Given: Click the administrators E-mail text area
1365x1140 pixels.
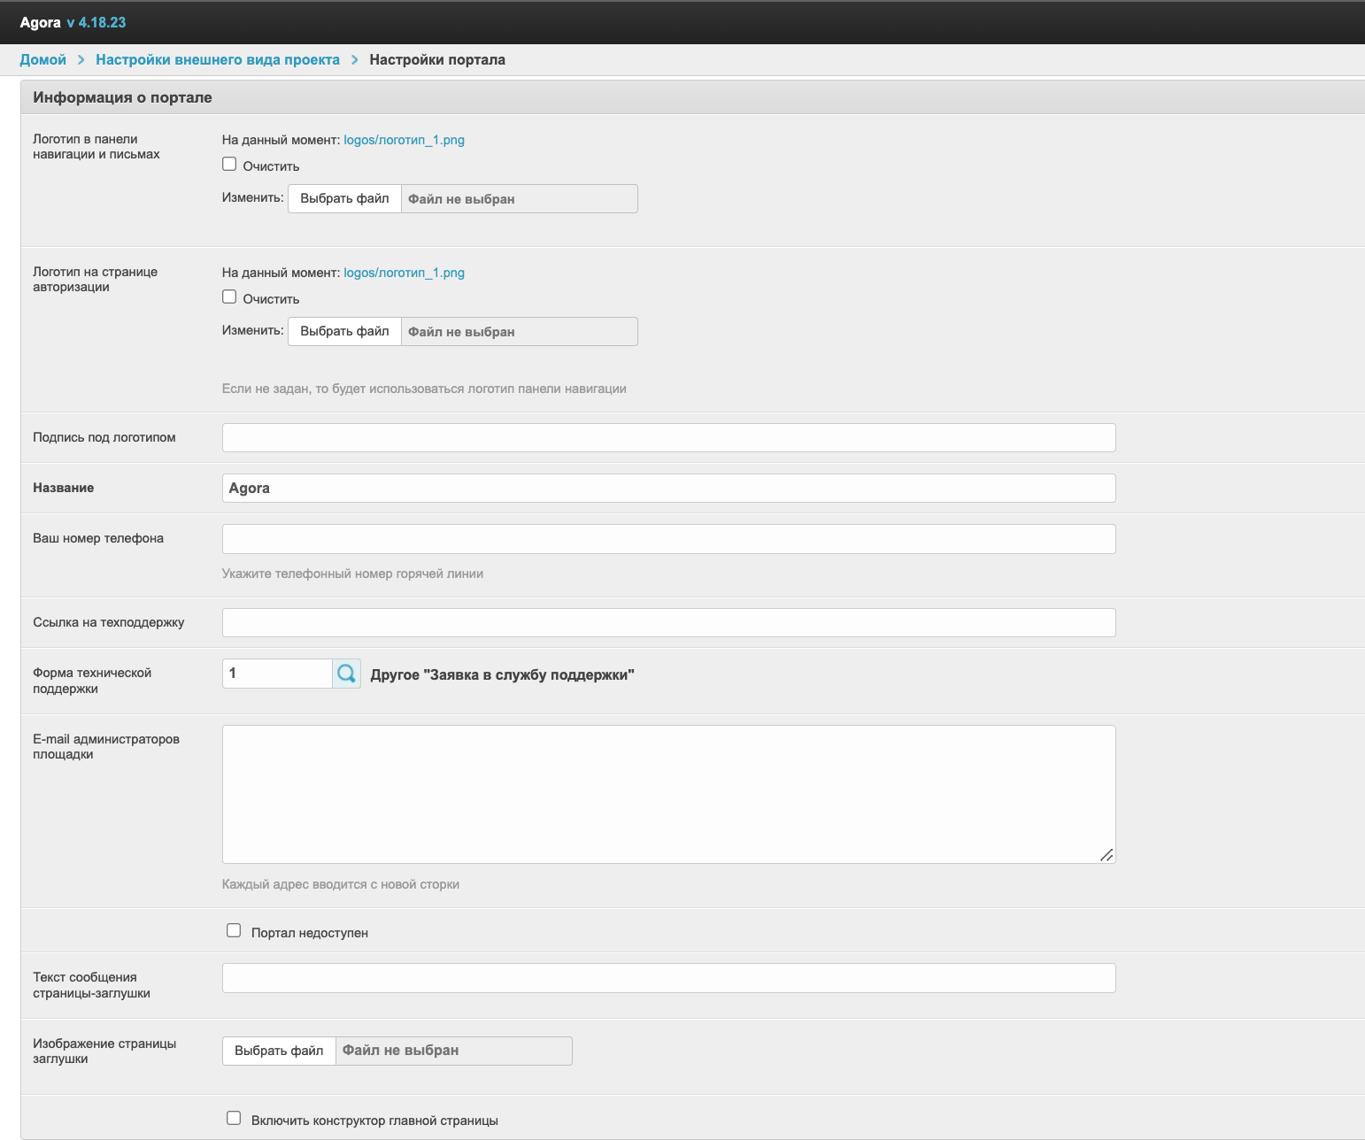Looking at the screenshot, I should click(x=668, y=794).
